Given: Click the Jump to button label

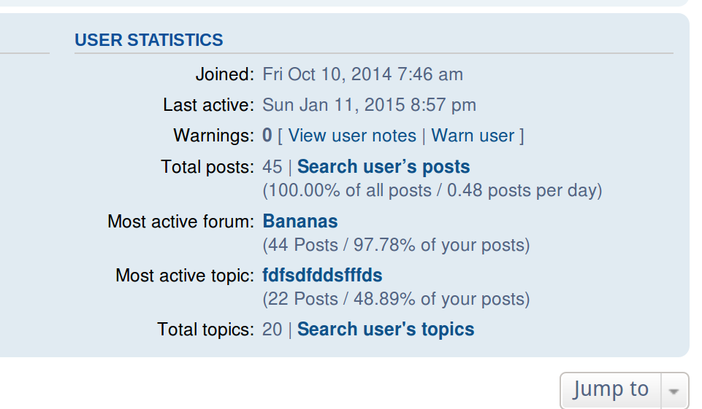Looking at the screenshot, I should coord(611,389).
